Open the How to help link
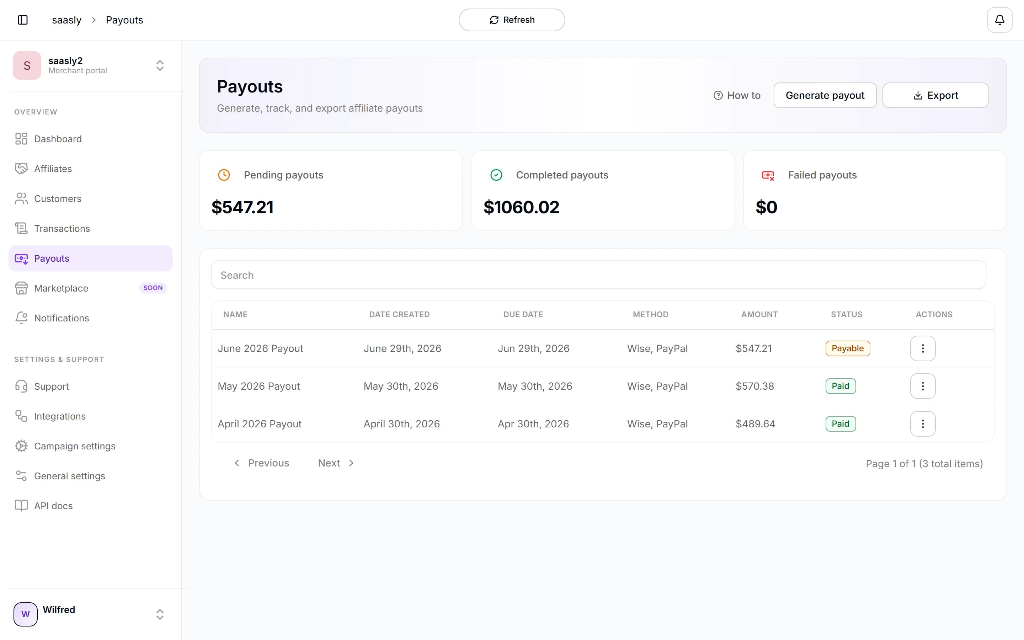Screen dimensions: 1024x640 (x=737, y=95)
